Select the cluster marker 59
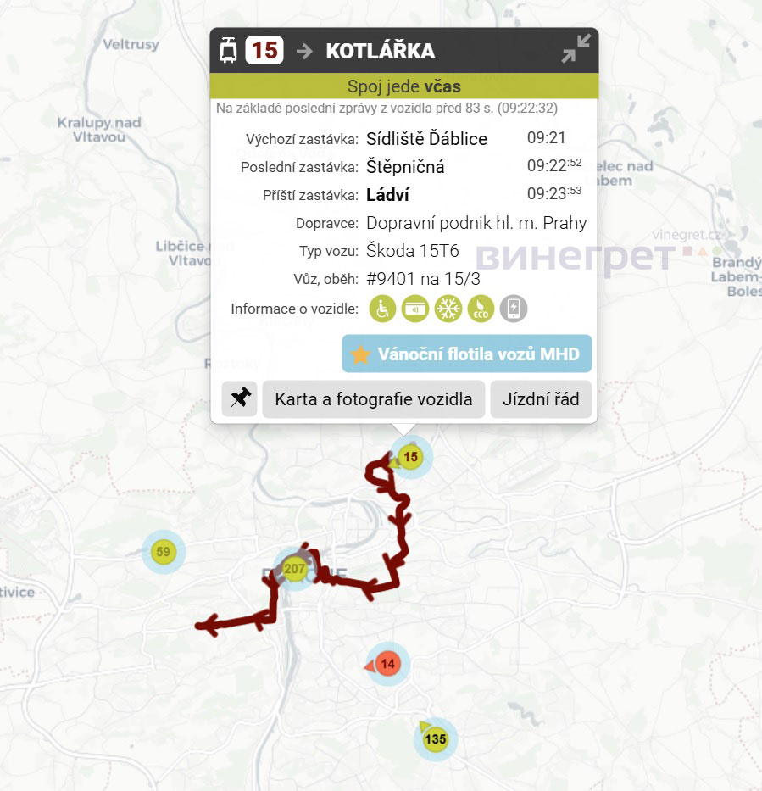 pos(164,552)
